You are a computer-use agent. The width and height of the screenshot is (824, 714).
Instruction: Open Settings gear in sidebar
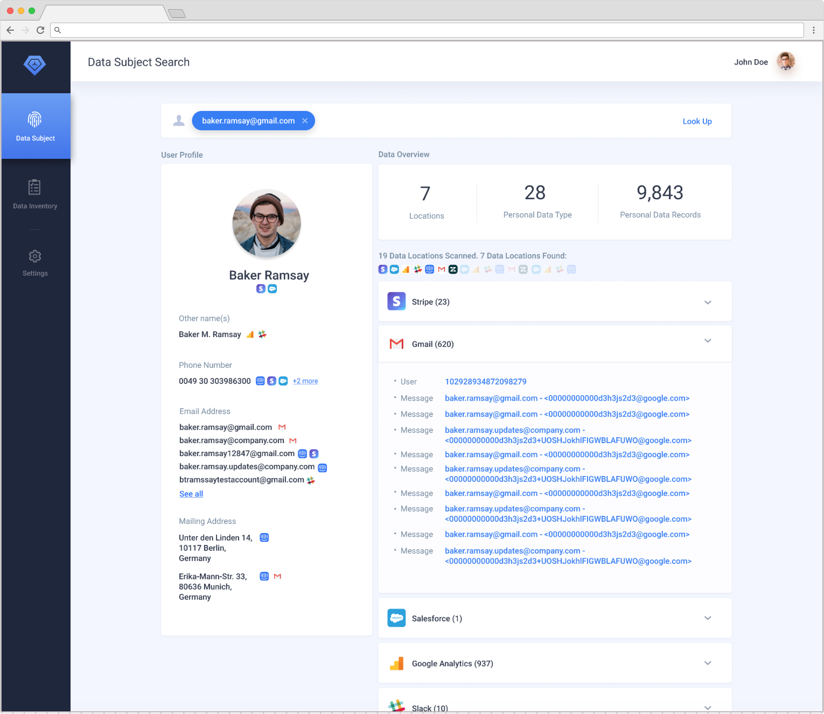tap(35, 256)
